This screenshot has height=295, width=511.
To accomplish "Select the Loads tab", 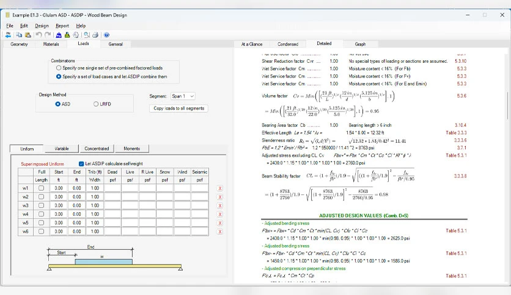I will [83, 43].
